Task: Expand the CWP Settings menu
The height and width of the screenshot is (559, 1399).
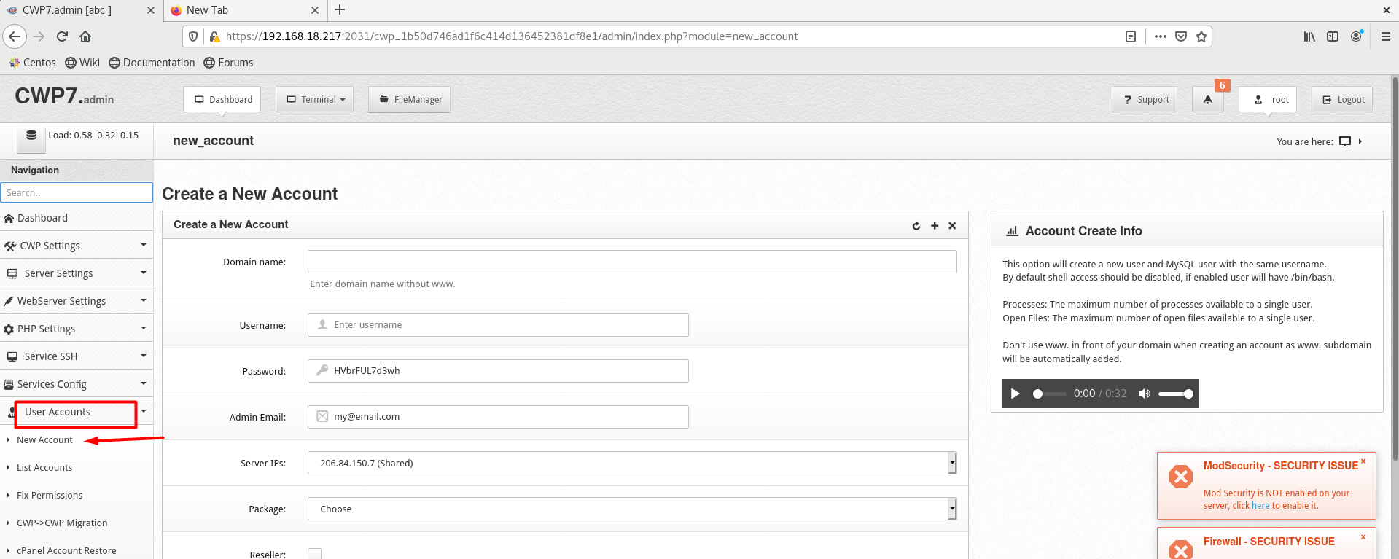Action: [77, 246]
